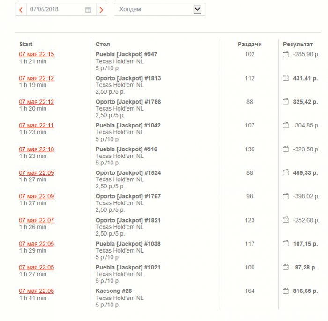Open session link 07 мая 22:10
The image size is (328, 321).
[37, 149]
